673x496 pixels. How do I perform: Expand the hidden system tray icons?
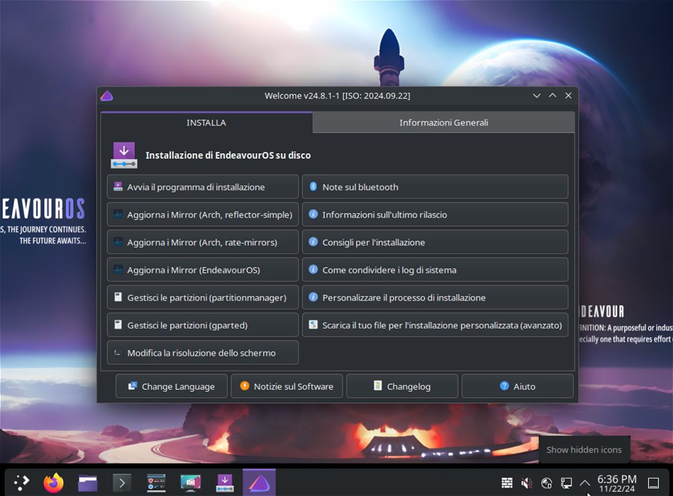click(x=585, y=483)
